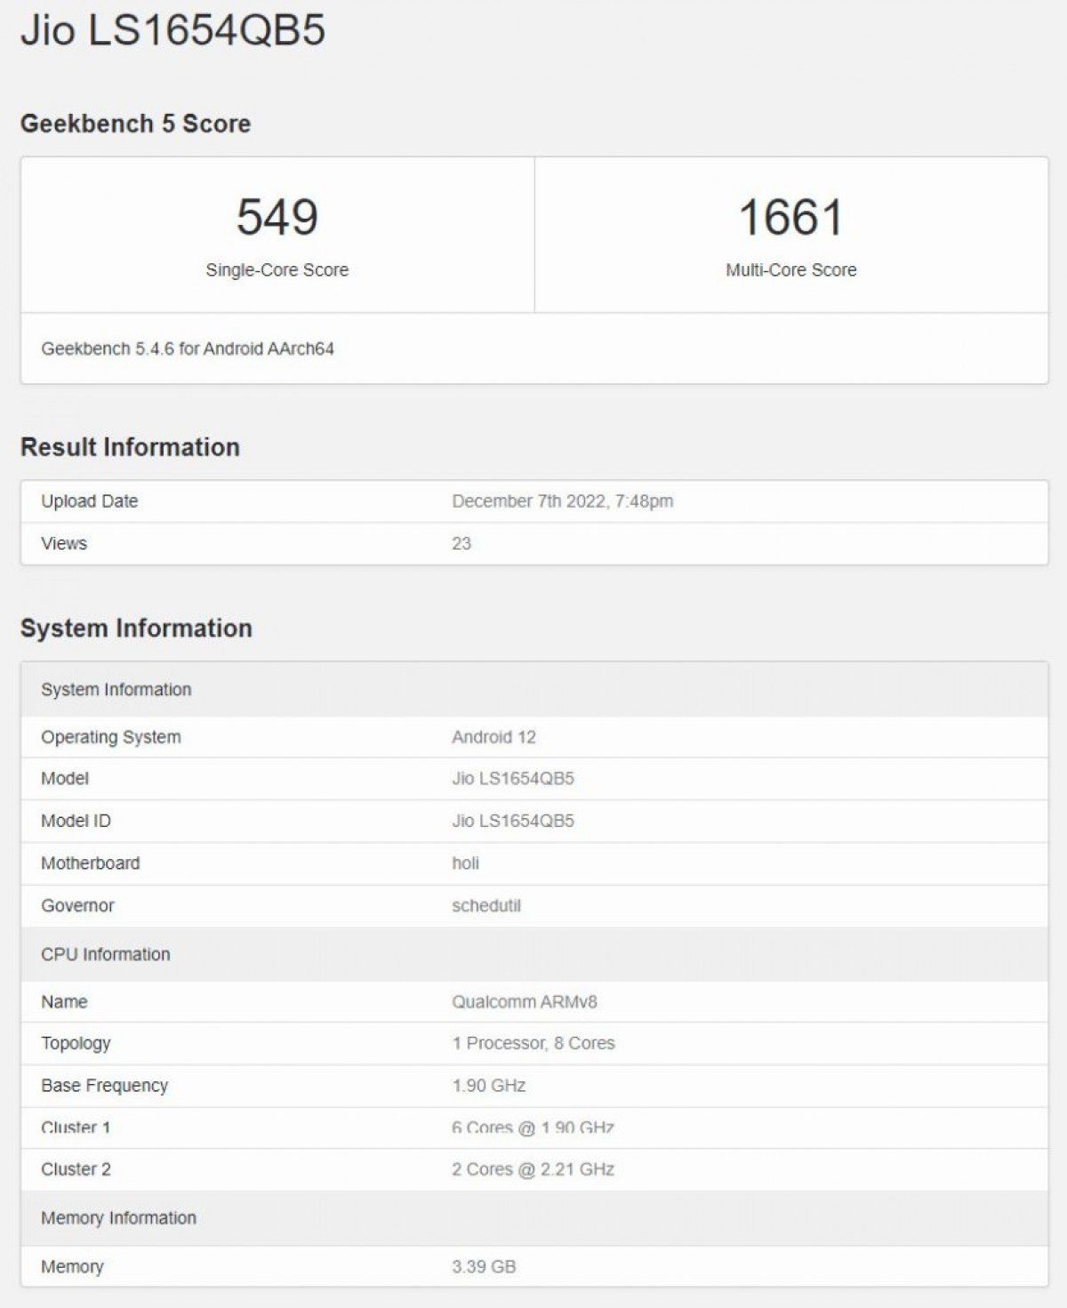
Task: Click the CPU Information subheader
Action: click(x=106, y=953)
